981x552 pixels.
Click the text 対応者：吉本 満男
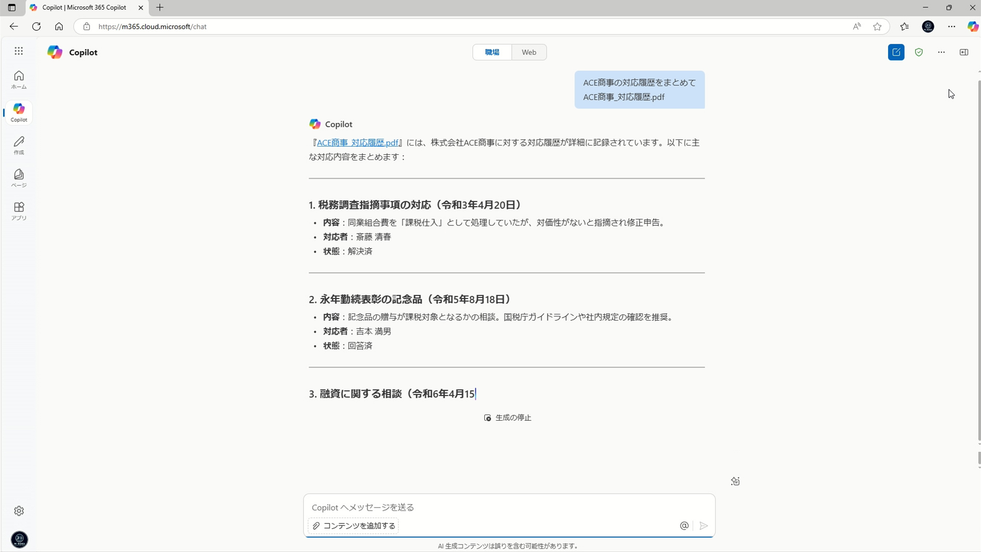point(357,331)
